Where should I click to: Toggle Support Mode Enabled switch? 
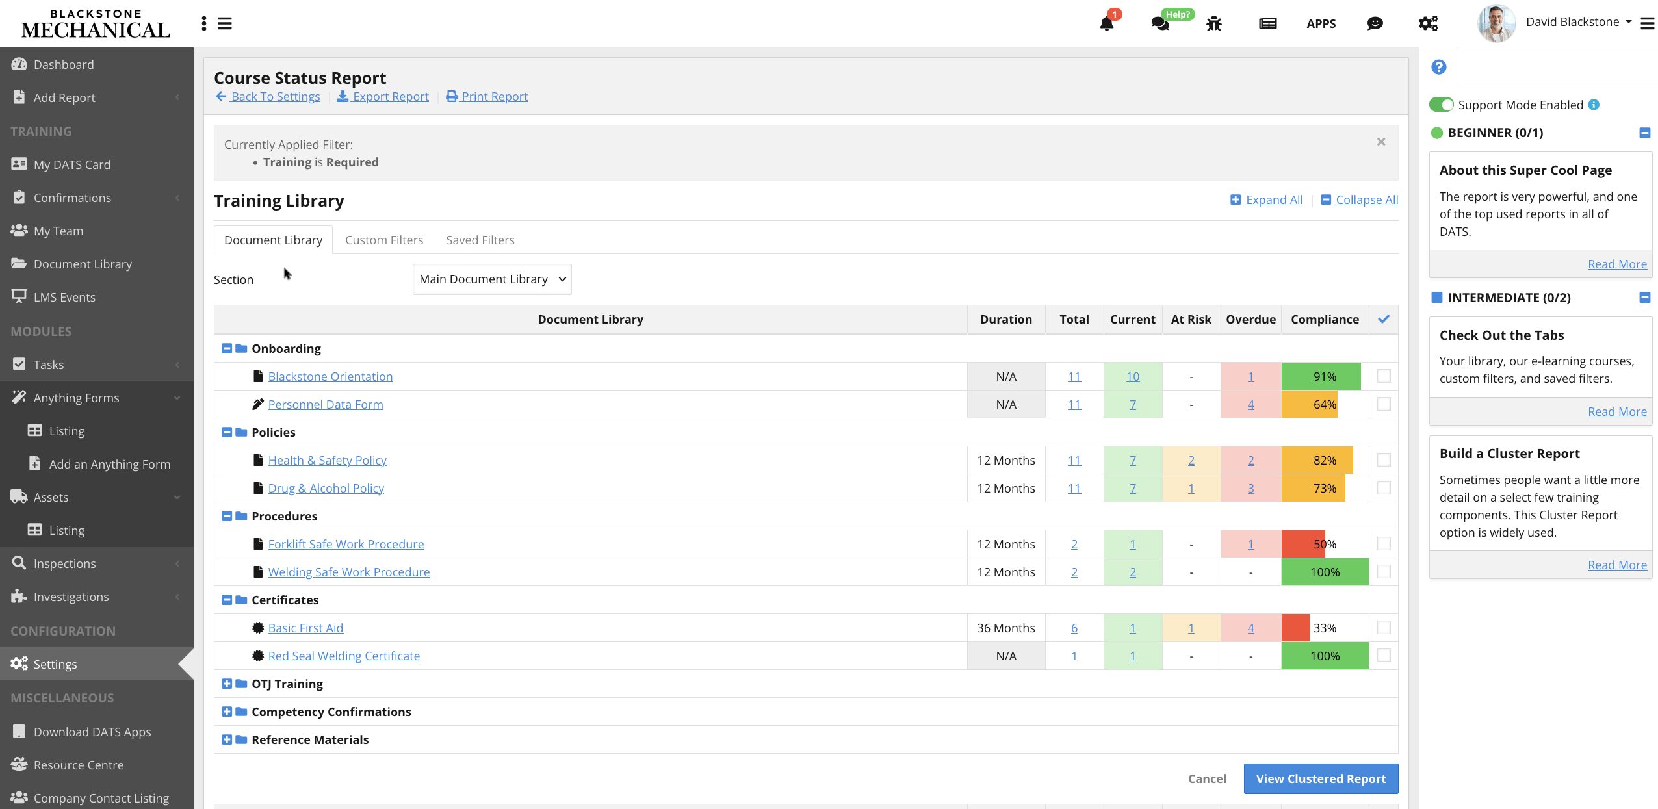click(1441, 105)
